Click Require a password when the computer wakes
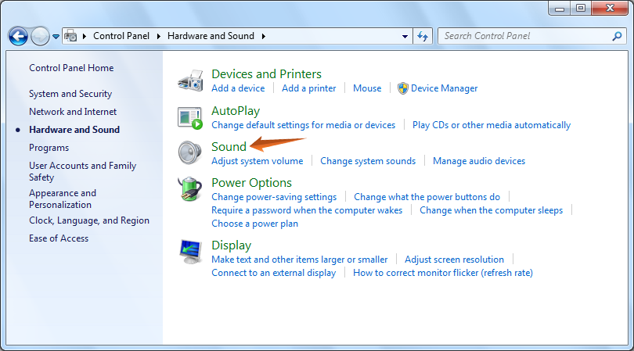Viewport: 634px width, 351px height. point(307,210)
